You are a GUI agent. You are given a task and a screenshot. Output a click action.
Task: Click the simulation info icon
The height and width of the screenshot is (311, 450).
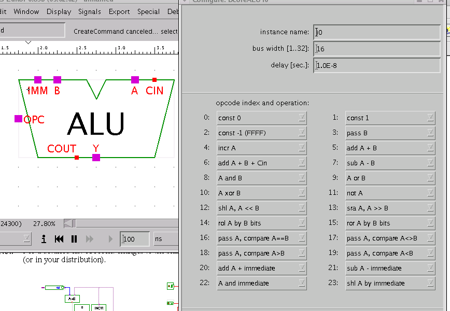click(44, 239)
